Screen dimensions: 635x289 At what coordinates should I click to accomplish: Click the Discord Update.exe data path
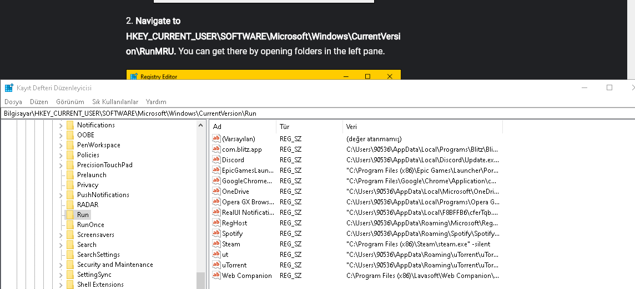tap(422, 160)
